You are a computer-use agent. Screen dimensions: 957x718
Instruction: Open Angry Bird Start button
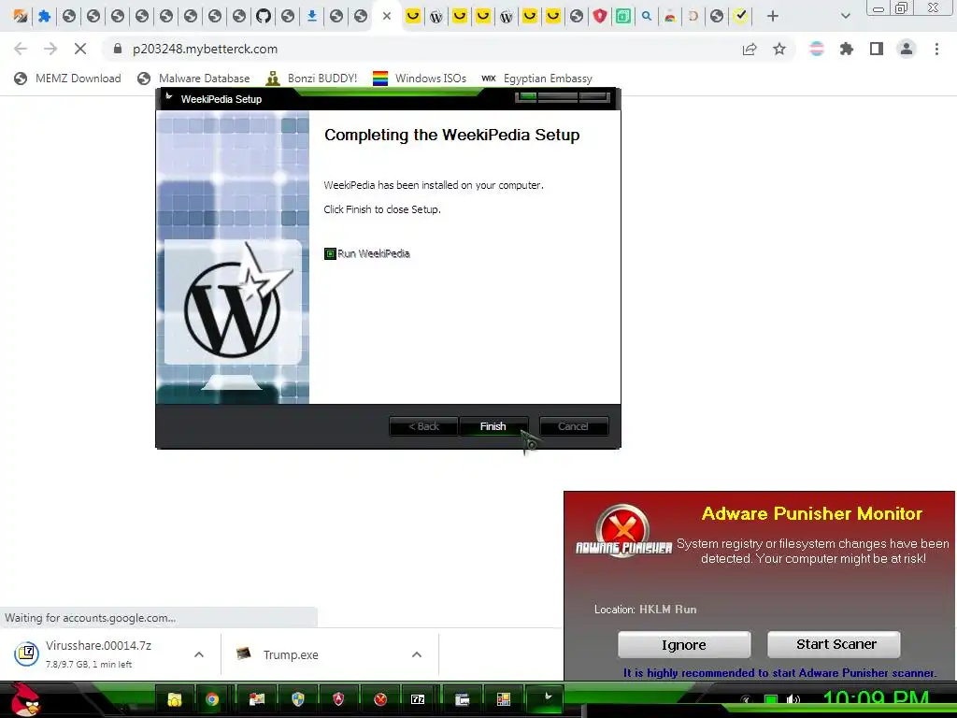point(25,699)
